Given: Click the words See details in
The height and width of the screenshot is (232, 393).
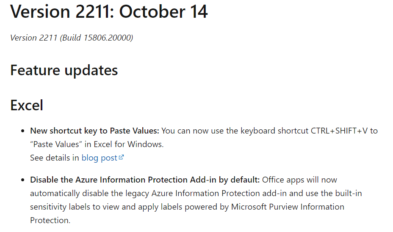Looking at the screenshot, I should (x=54, y=158).
